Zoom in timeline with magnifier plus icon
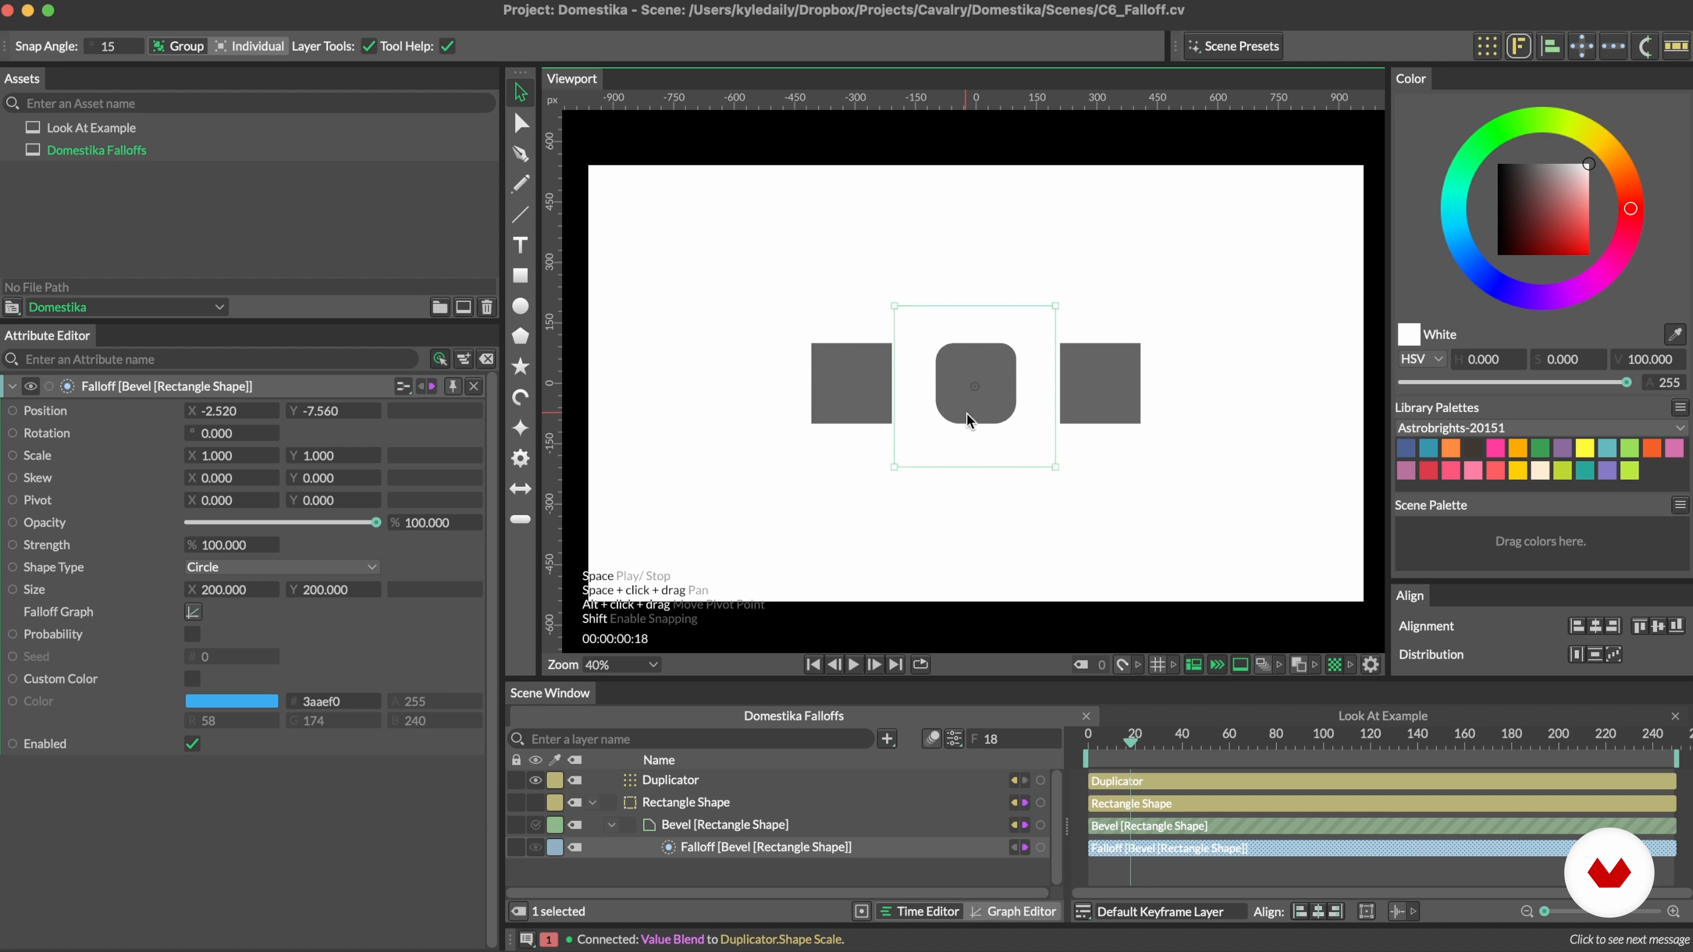The image size is (1693, 952). coord(1673,912)
